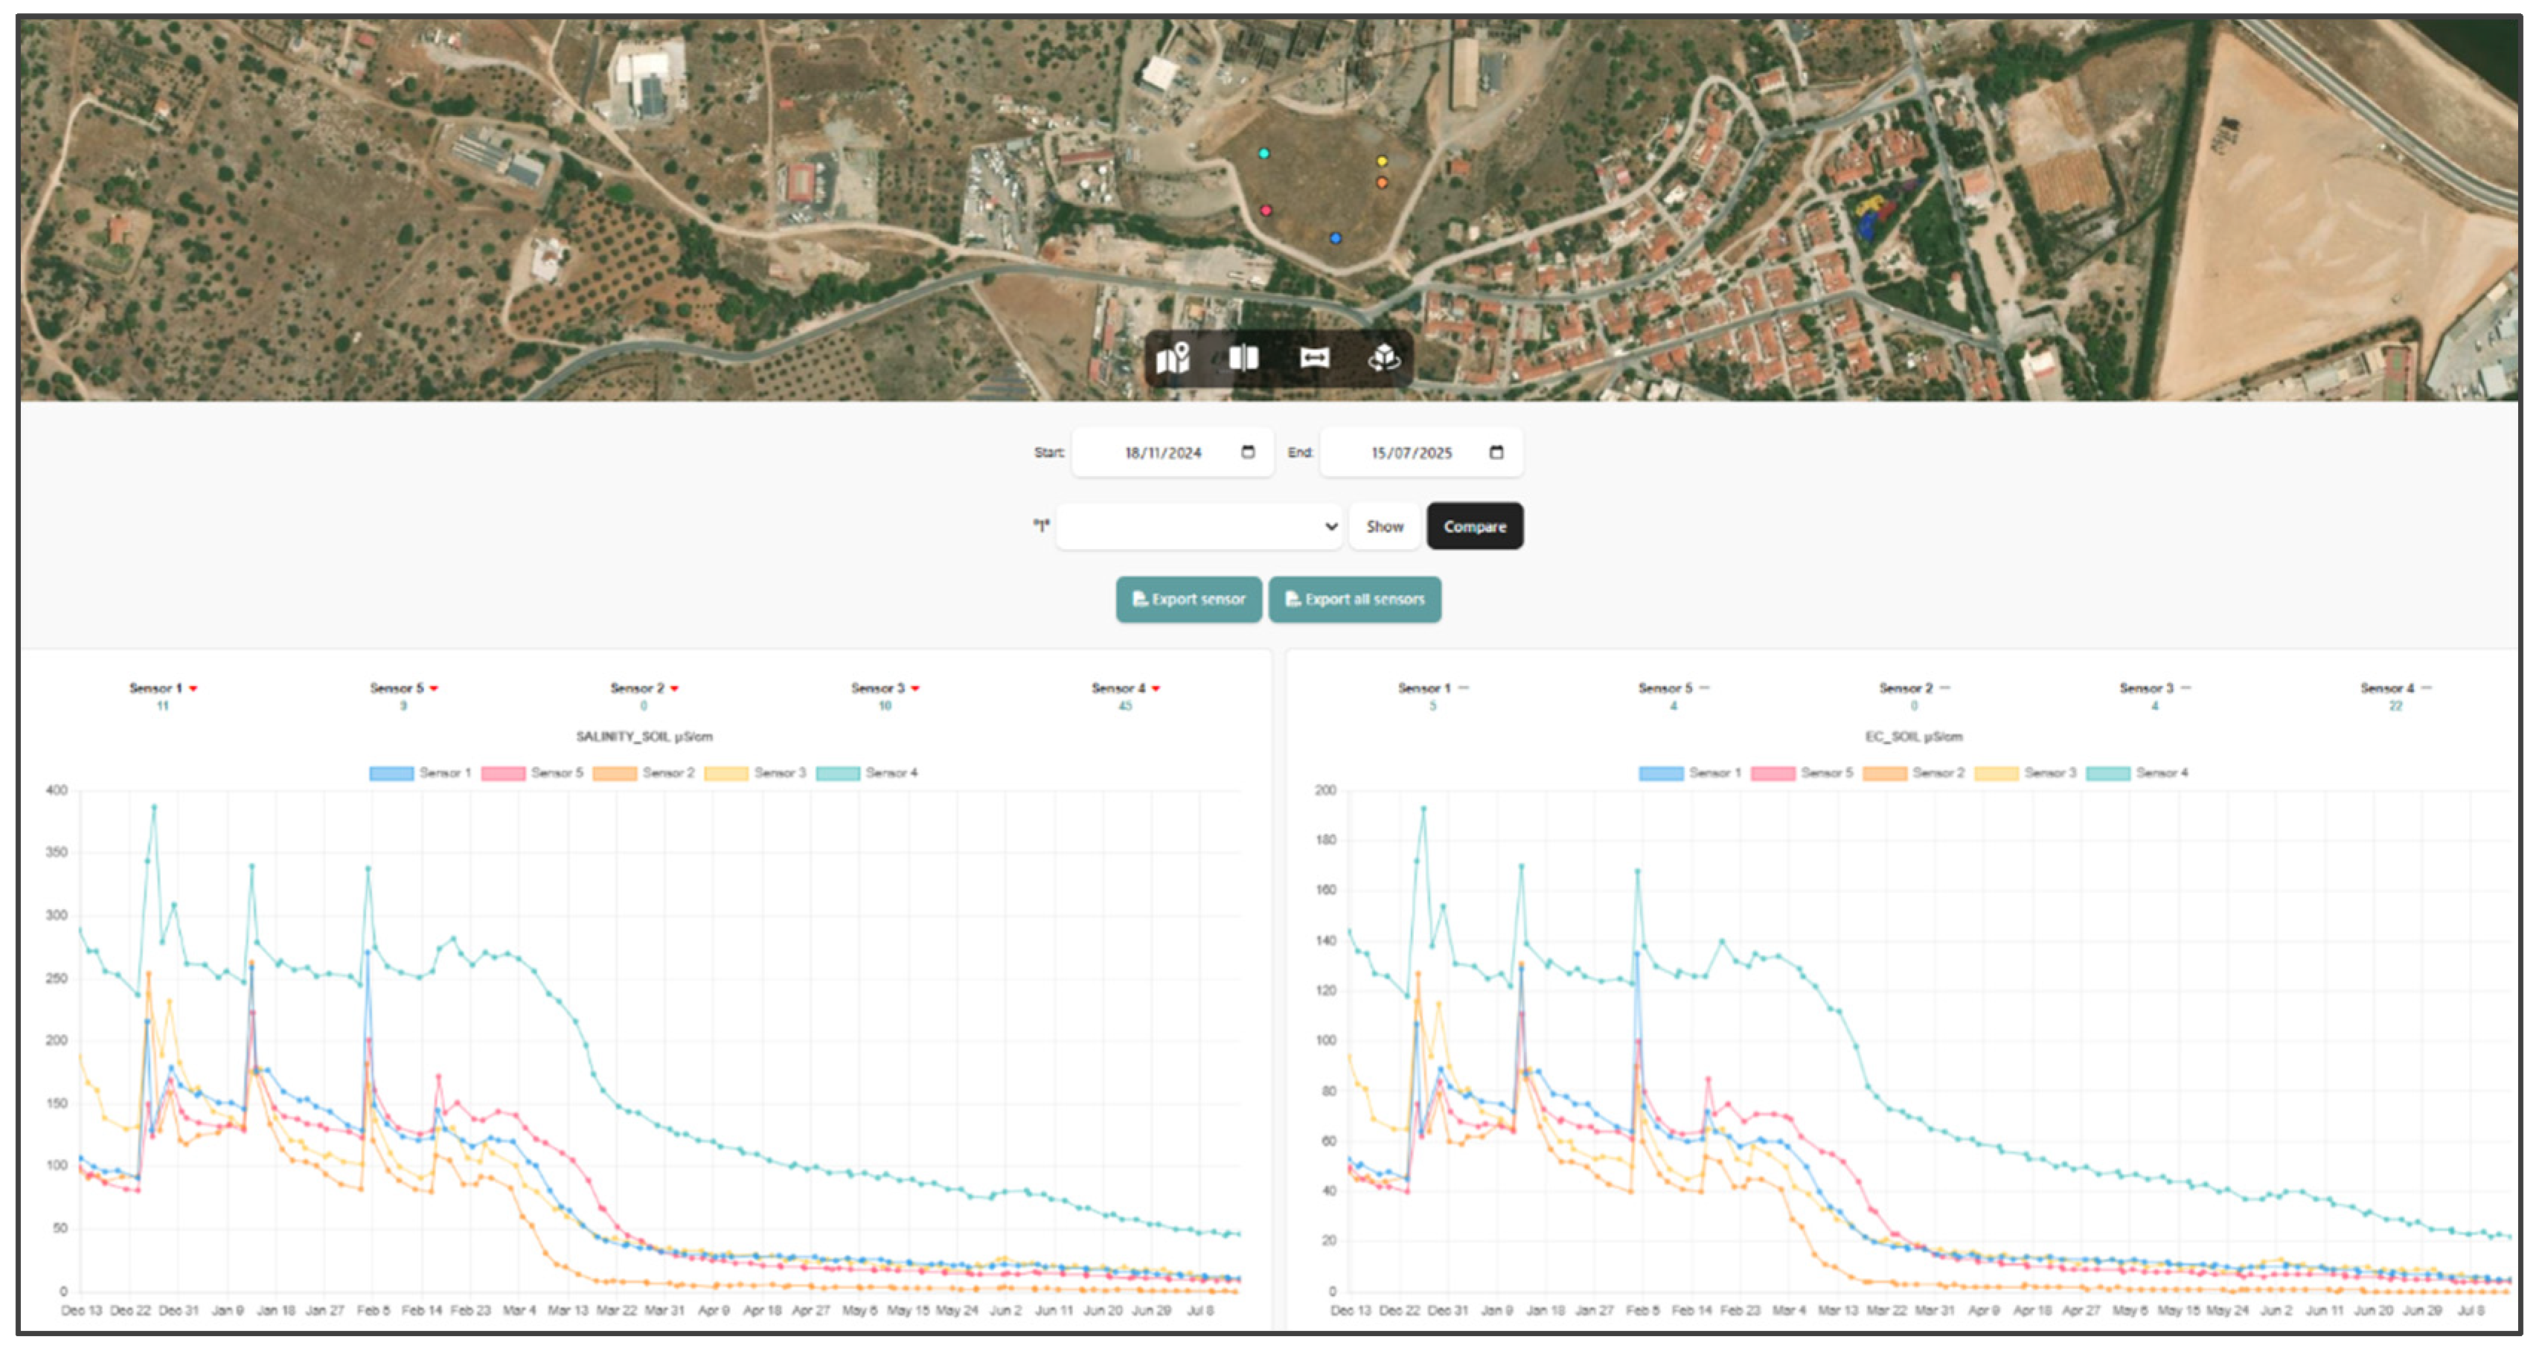Click red down arrow beside salinity Sensor 4
The height and width of the screenshot is (1354, 2536).
coord(1156,689)
